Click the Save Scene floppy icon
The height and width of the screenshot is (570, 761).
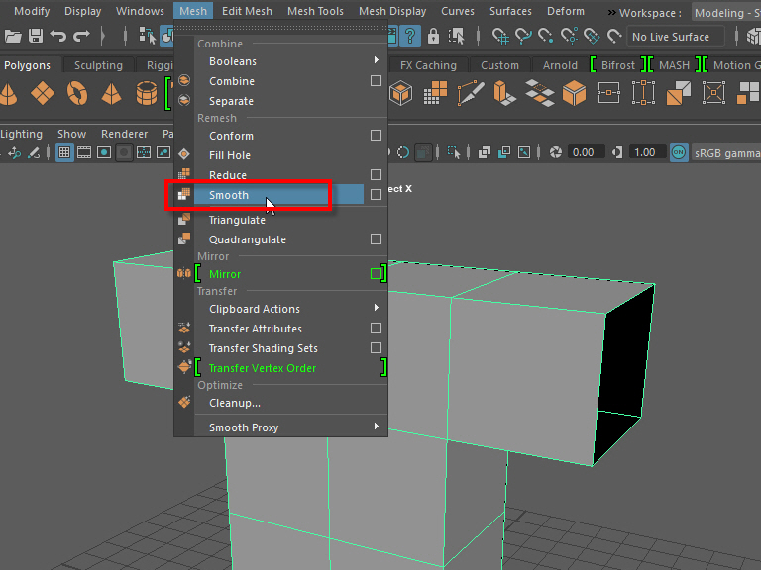click(36, 37)
